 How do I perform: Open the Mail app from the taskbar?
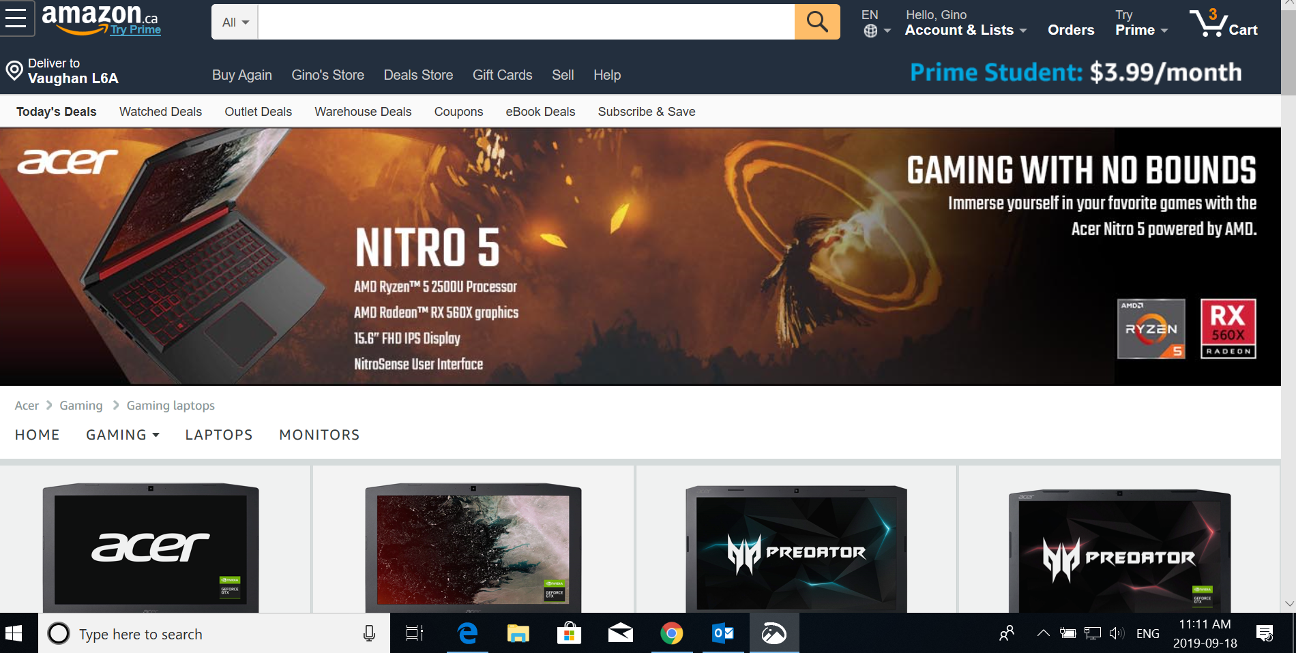(x=620, y=634)
